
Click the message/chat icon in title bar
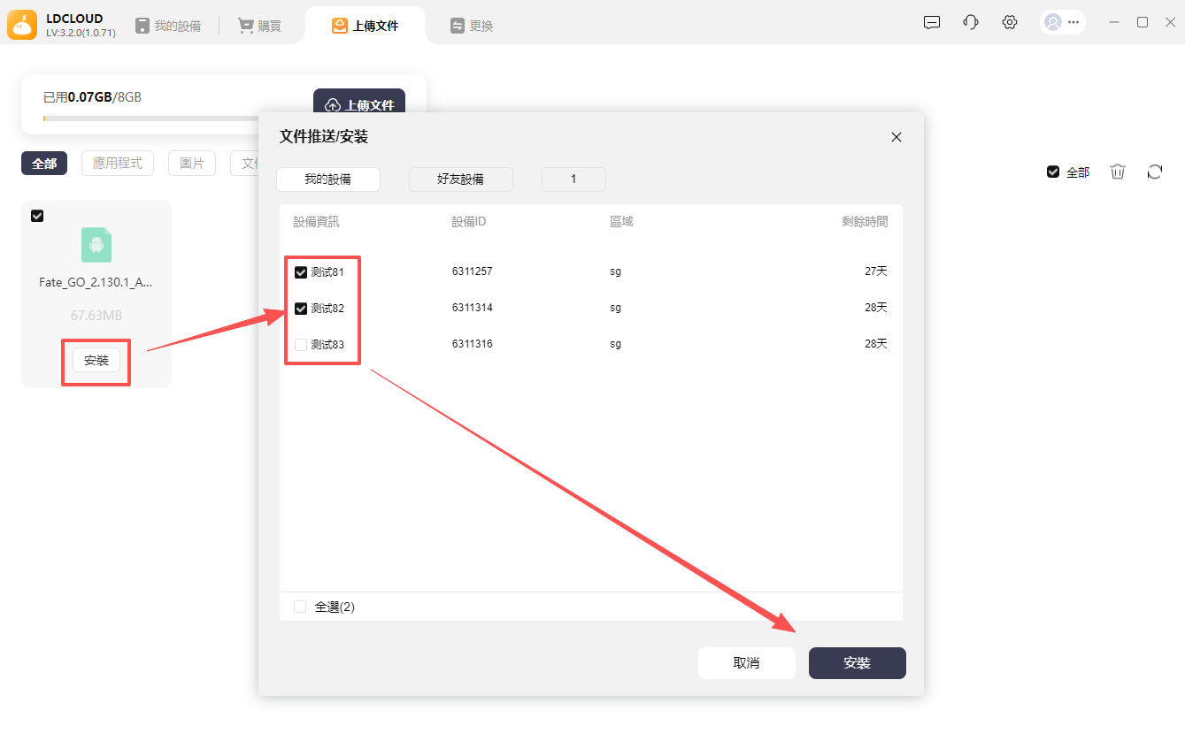931,23
